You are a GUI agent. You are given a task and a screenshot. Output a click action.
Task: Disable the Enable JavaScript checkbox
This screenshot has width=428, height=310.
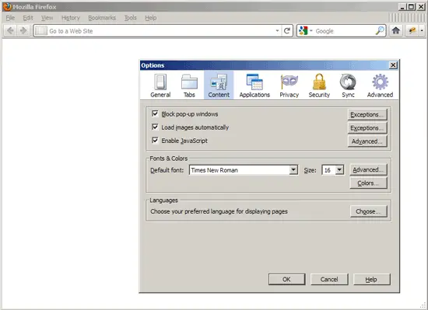[155, 141]
